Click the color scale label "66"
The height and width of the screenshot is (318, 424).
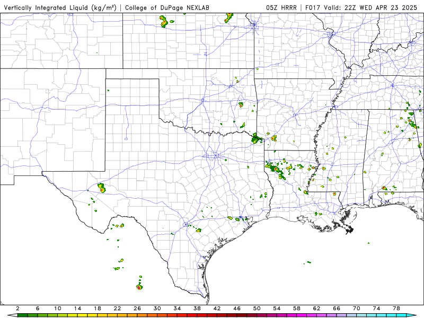(x=337, y=308)
